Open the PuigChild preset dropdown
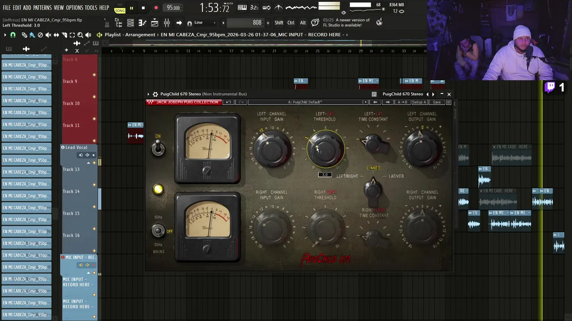This screenshot has width=572, height=321. point(308,102)
